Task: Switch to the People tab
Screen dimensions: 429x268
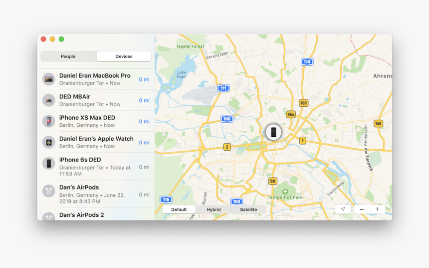Action: [x=68, y=56]
